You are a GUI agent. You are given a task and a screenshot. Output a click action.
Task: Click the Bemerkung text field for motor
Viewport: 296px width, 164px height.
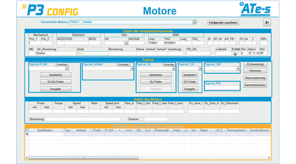(83, 119)
